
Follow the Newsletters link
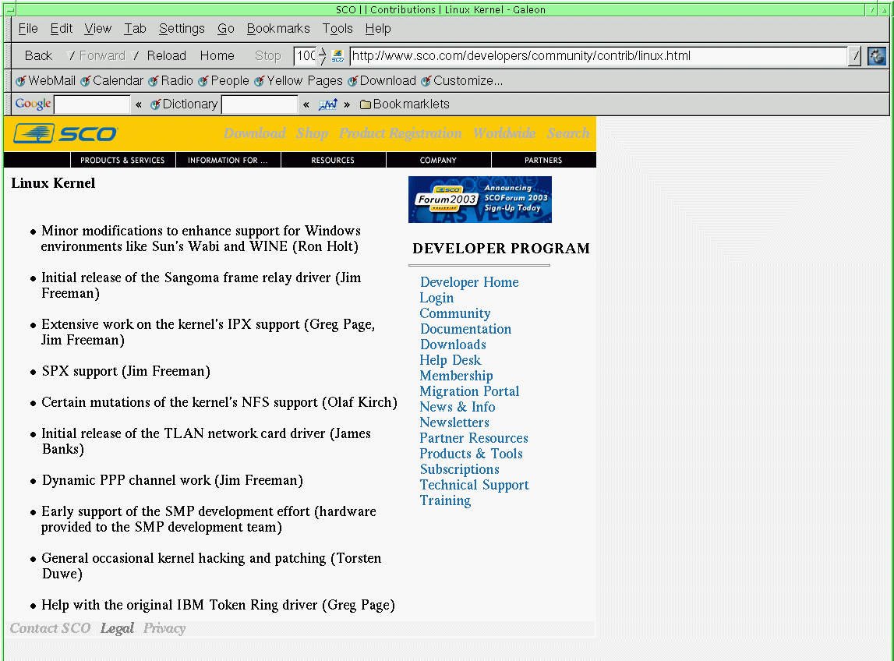tap(454, 422)
